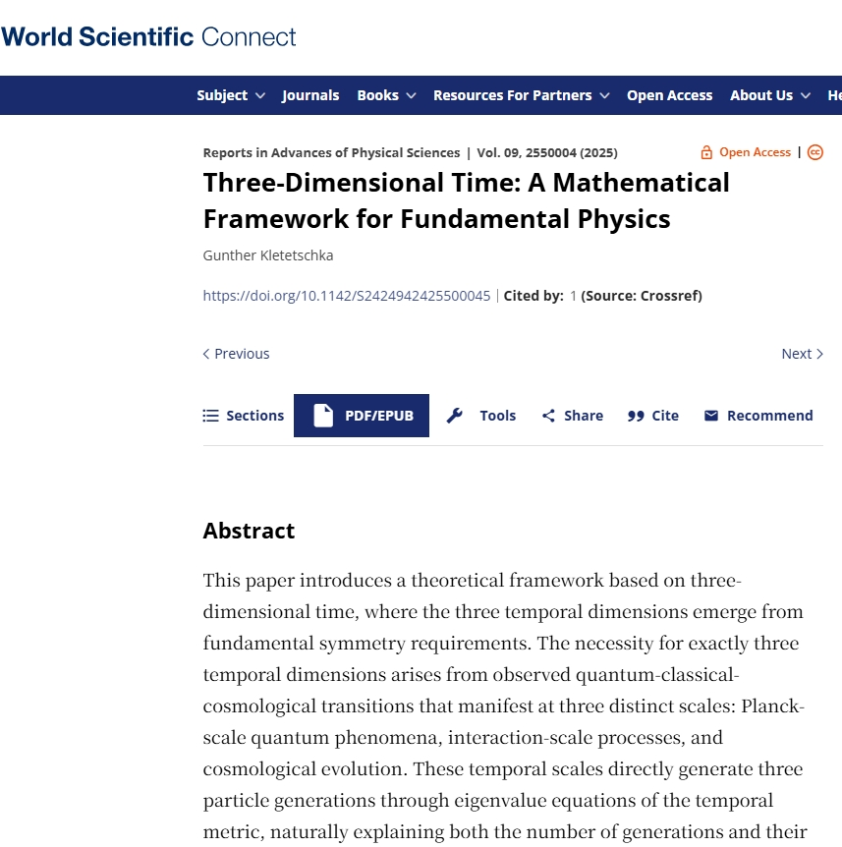Click the Share label in the toolbar
The width and height of the screenshot is (842, 847).
tap(584, 416)
